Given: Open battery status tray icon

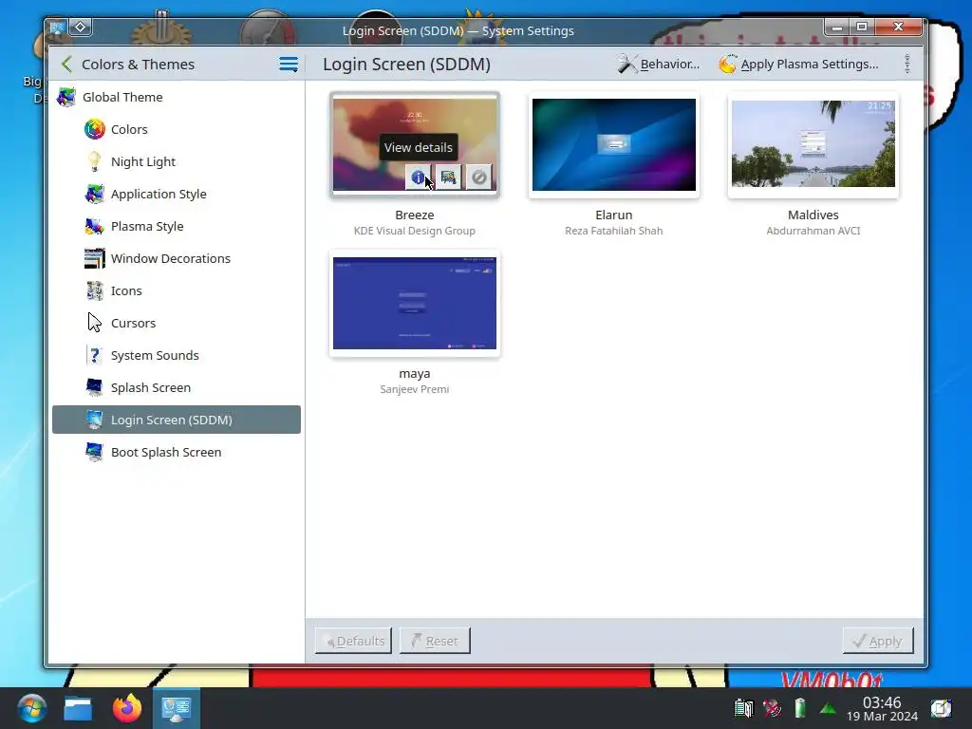Looking at the screenshot, I should 800,708.
